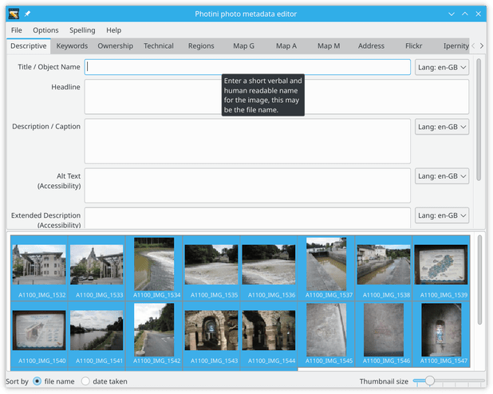Viewport: 493px width, 394px height.
Task: Open the Help menu
Action: pos(113,30)
